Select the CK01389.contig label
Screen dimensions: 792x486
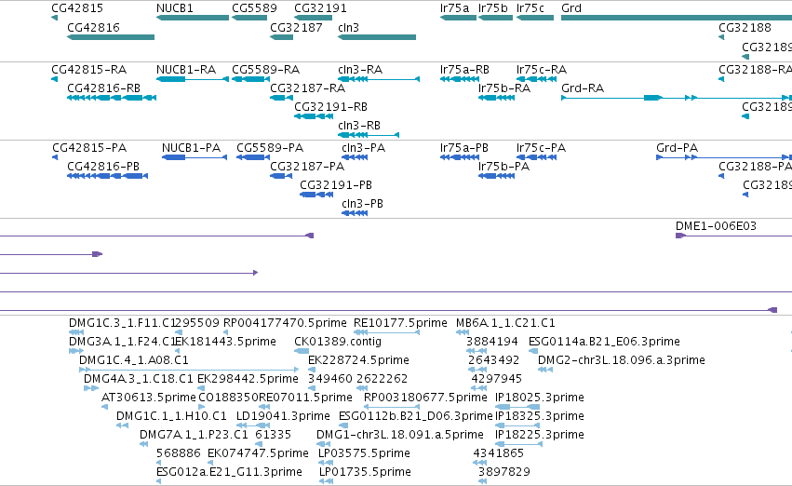coord(338,342)
